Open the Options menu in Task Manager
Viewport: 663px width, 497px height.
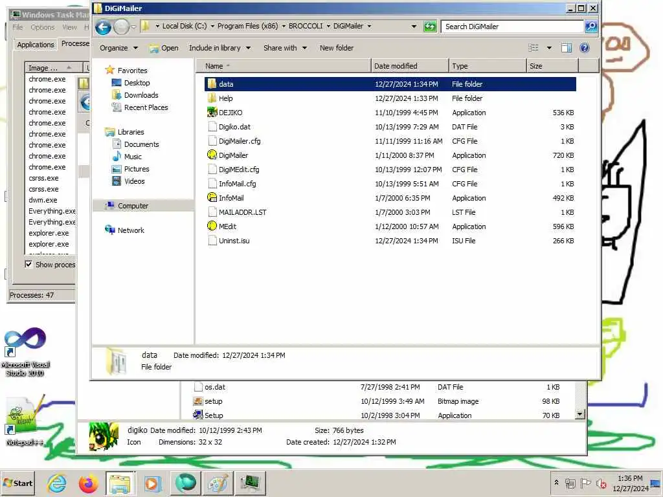(x=42, y=27)
